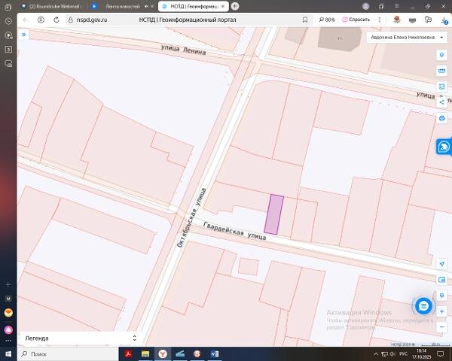Open Word from the Windows taskbar
Screen dimensions: 452x361
tap(215, 353)
